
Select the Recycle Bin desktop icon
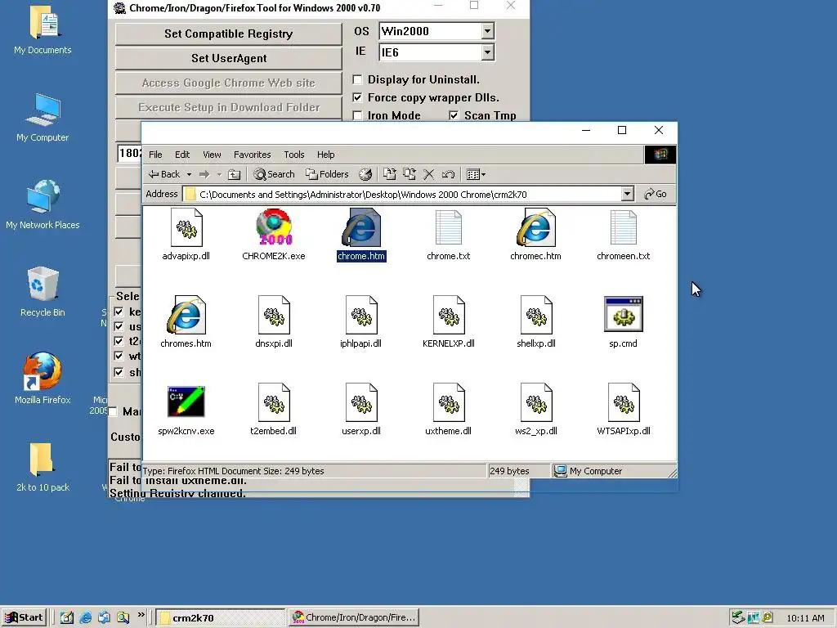[x=43, y=291]
